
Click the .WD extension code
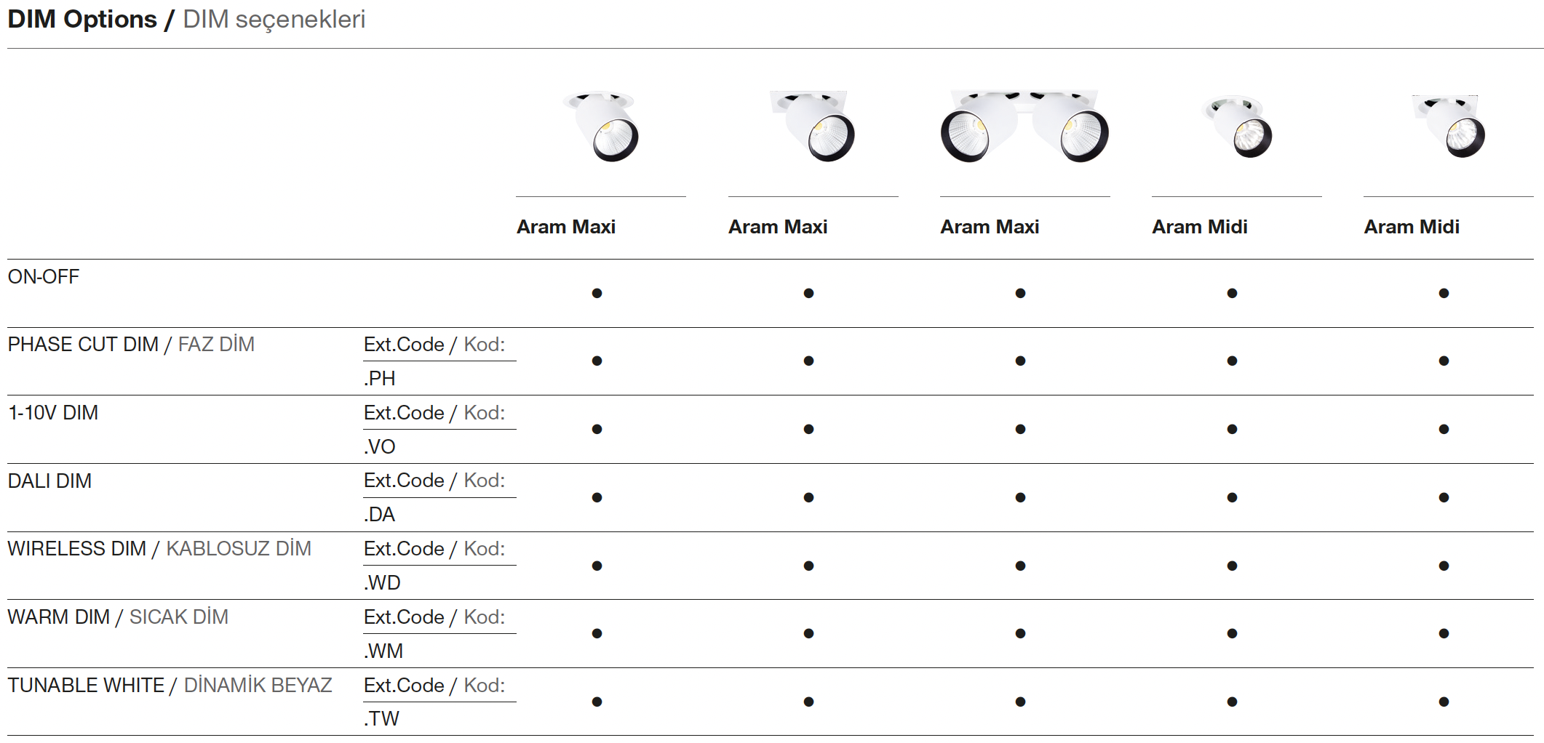(382, 583)
